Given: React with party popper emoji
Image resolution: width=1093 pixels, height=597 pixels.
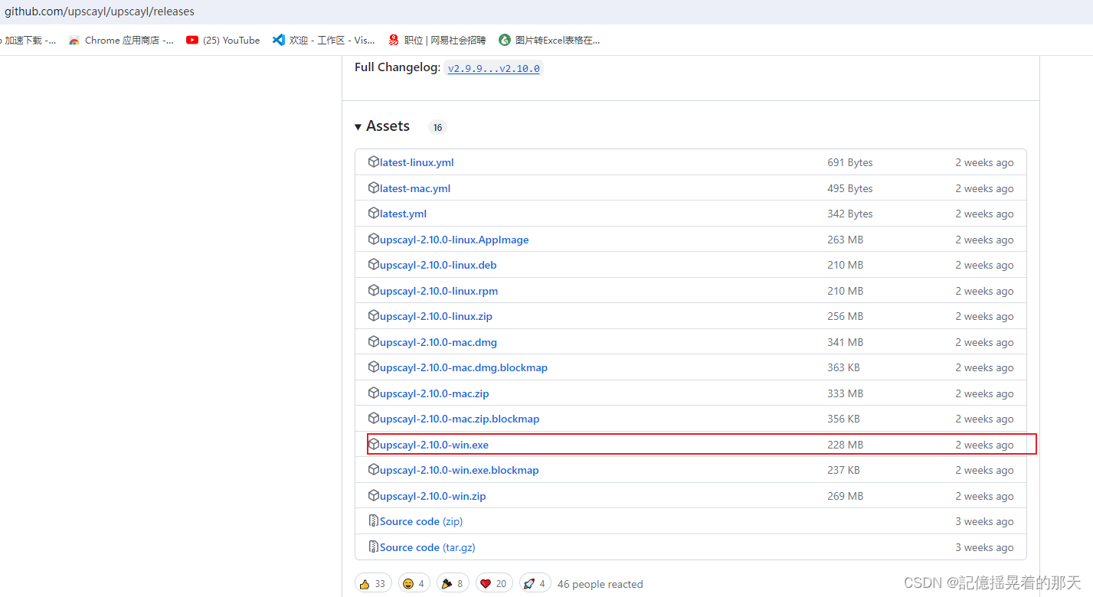Looking at the screenshot, I should click(x=453, y=583).
